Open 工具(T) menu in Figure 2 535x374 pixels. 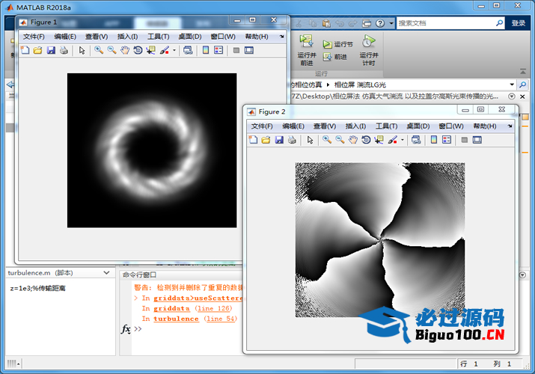[386, 126]
